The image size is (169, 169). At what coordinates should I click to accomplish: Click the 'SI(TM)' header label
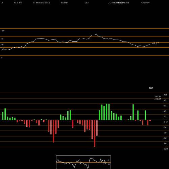pyautogui.click(x=64, y=3)
